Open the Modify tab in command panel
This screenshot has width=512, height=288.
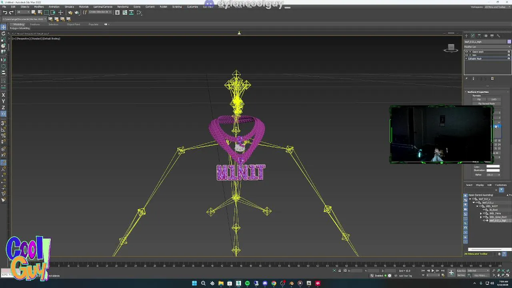click(473, 36)
